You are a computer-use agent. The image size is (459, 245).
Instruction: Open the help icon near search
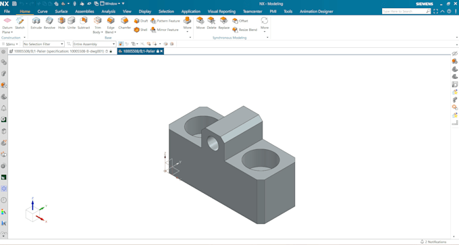(449, 11)
